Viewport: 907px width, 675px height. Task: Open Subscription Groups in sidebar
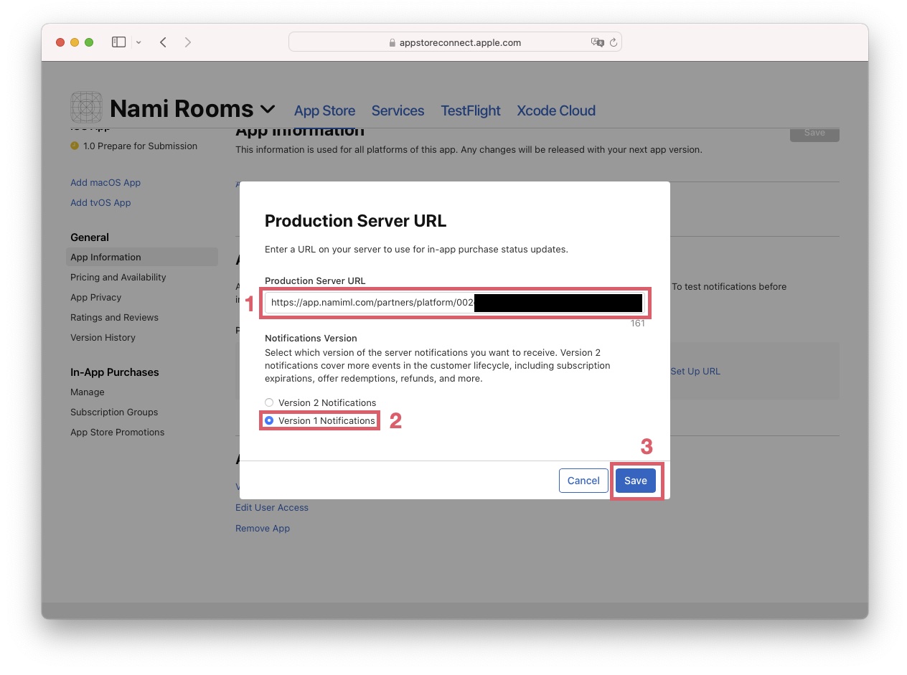[114, 412]
